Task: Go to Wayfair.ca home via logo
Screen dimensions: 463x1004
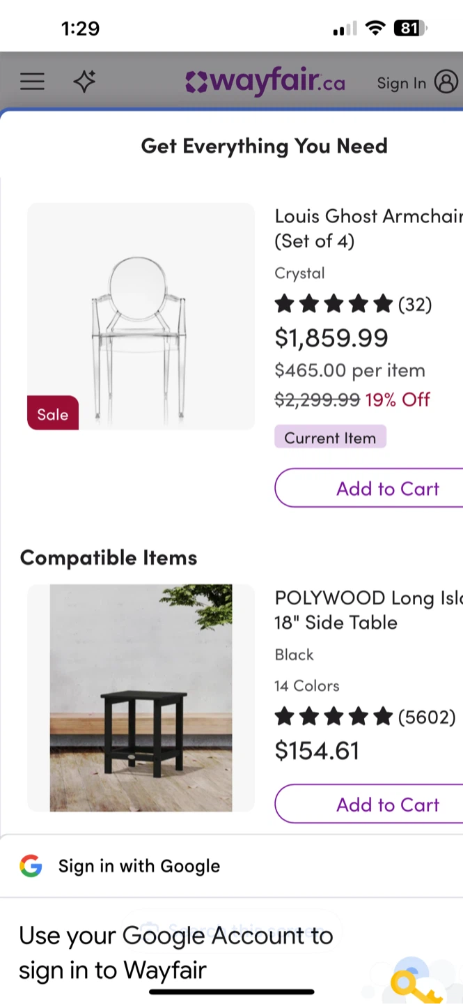Action: [265, 82]
